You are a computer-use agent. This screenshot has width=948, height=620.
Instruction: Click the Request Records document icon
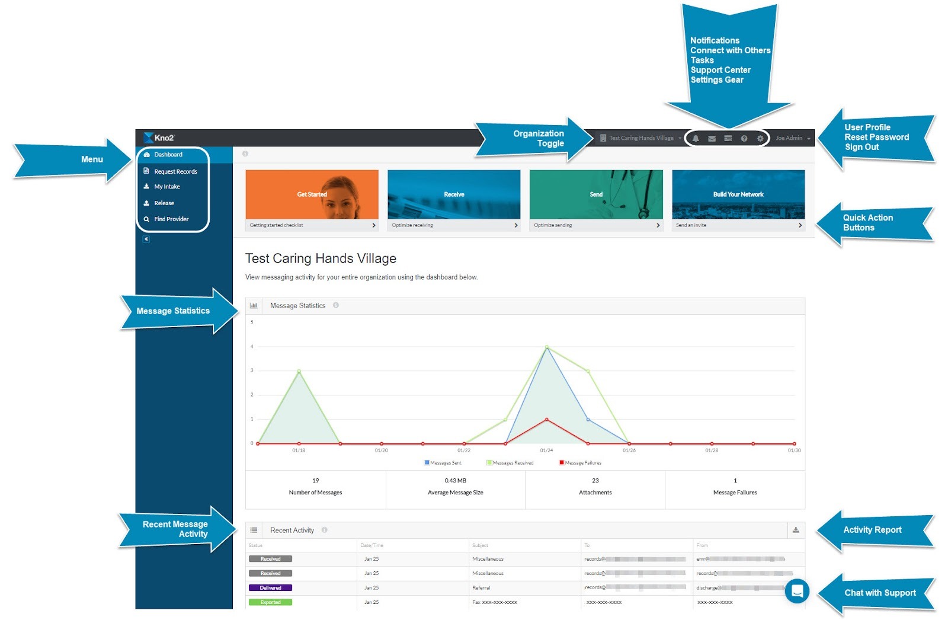point(146,171)
